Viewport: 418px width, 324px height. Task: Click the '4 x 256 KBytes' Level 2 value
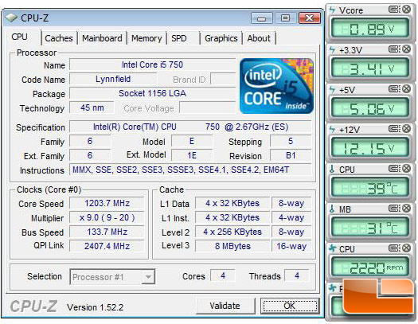[232, 232]
